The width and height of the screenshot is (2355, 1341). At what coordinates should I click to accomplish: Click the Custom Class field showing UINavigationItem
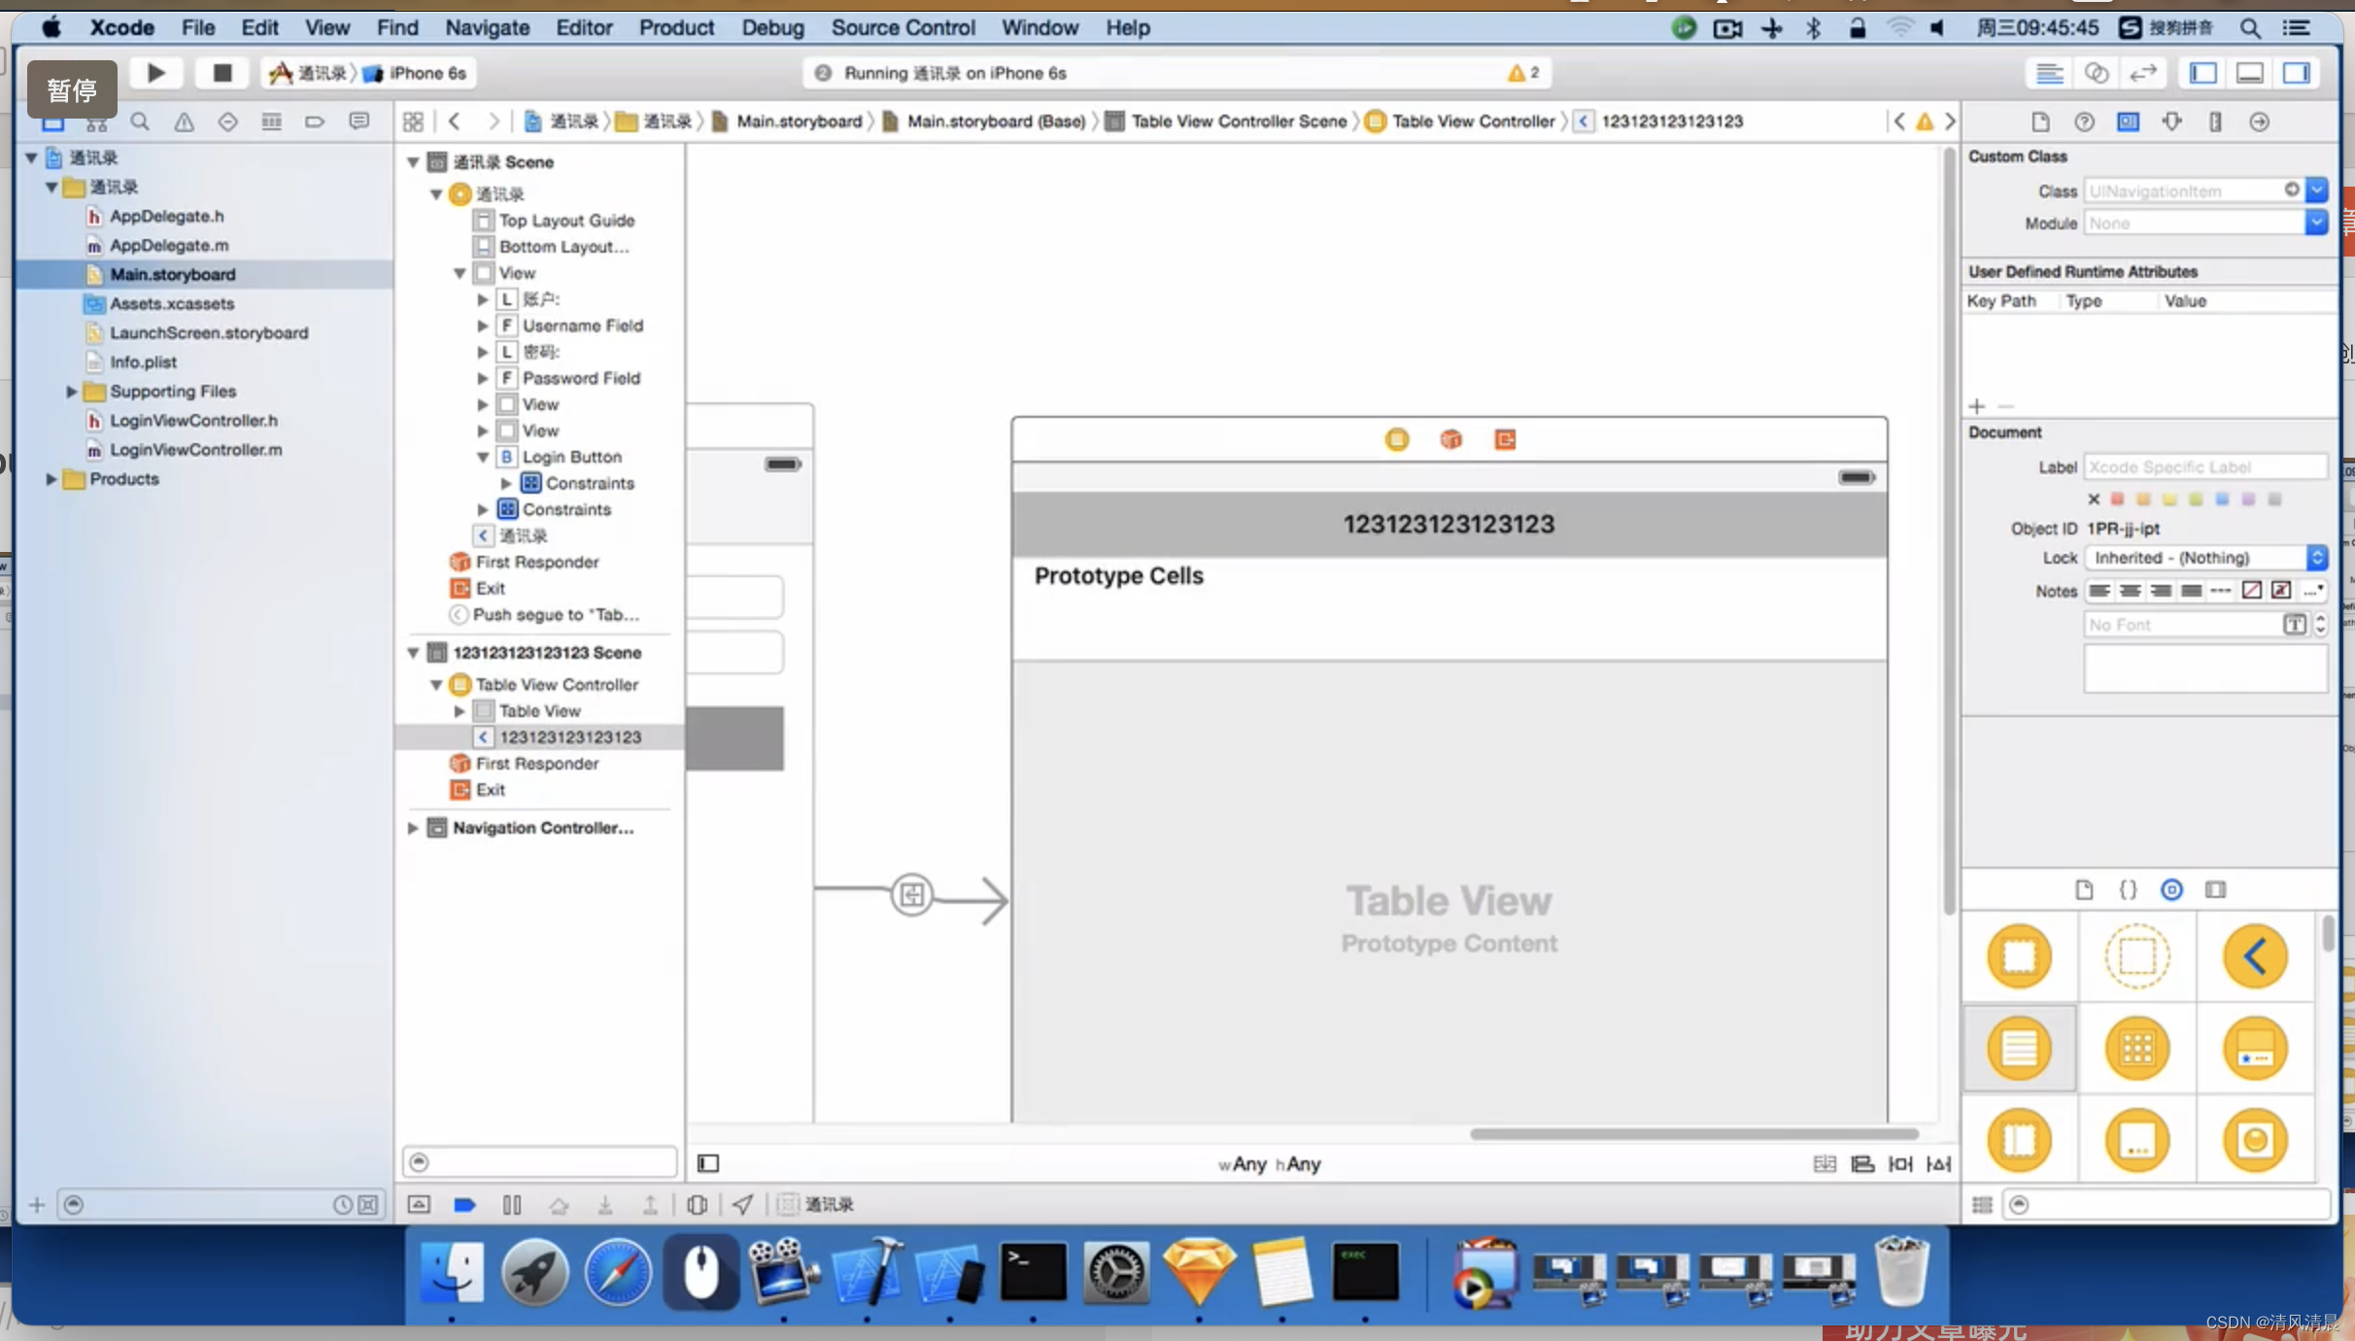point(2192,190)
